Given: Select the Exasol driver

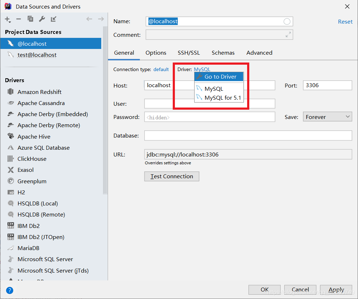Looking at the screenshot, I should click(52, 170).
